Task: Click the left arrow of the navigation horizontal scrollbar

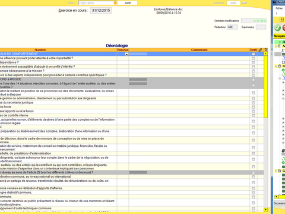Action: point(276,197)
